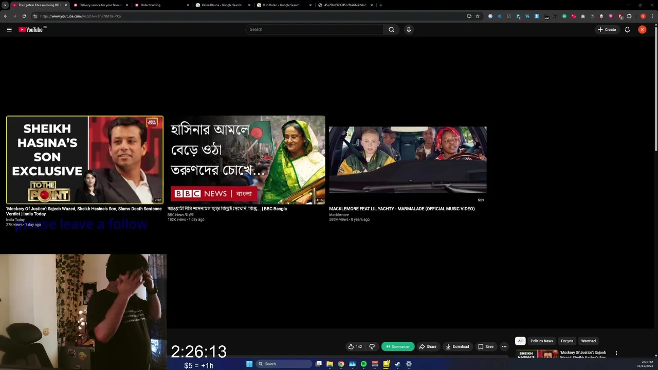
Task: Open the YouTube hamburger guide menu
Action: (x=9, y=29)
